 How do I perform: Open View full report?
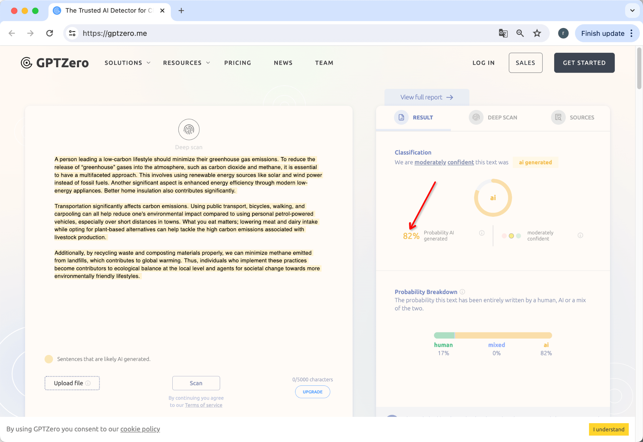click(x=427, y=97)
